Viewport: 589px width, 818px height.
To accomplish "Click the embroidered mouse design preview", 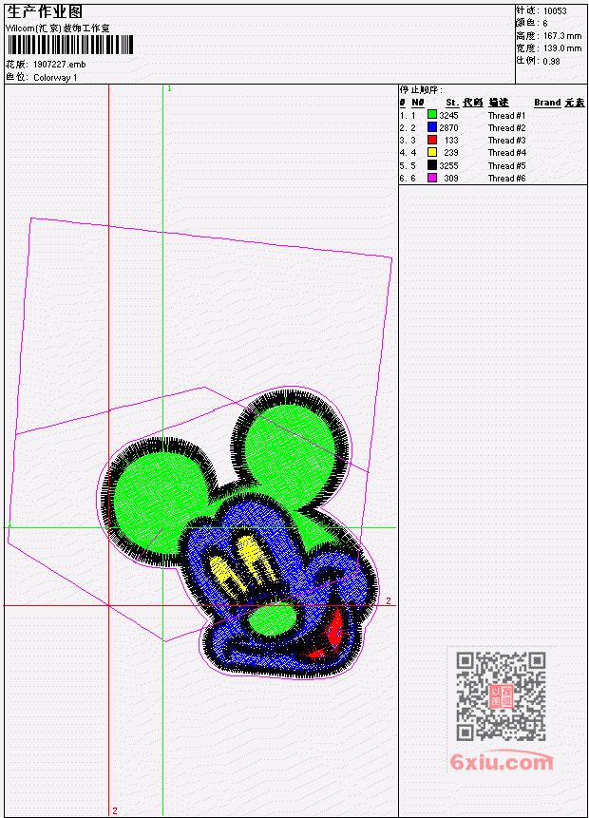I will [237, 532].
